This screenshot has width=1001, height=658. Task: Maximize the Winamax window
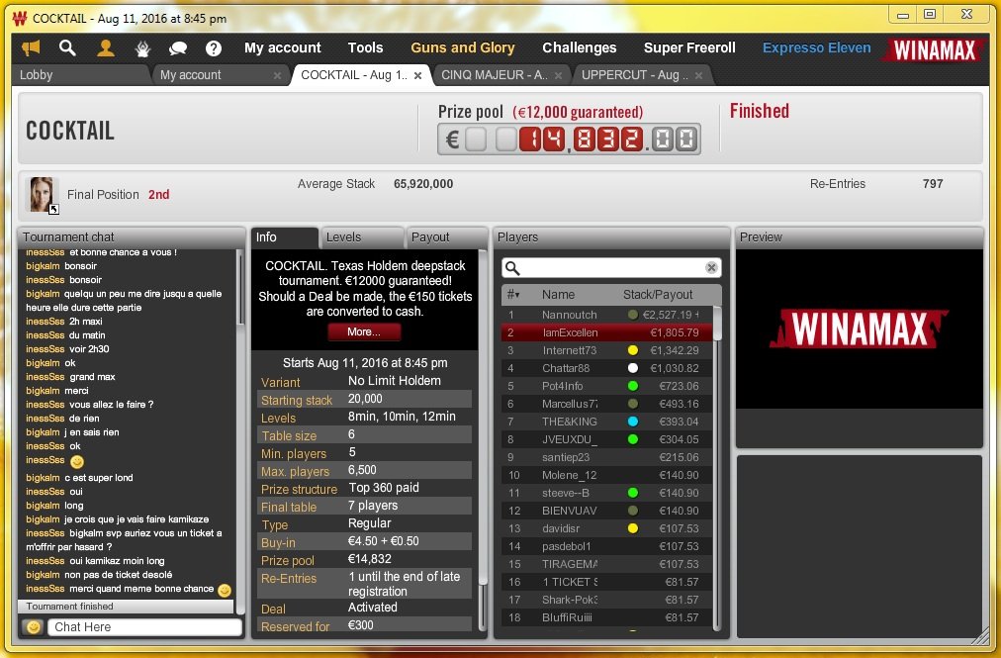[930, 15]
